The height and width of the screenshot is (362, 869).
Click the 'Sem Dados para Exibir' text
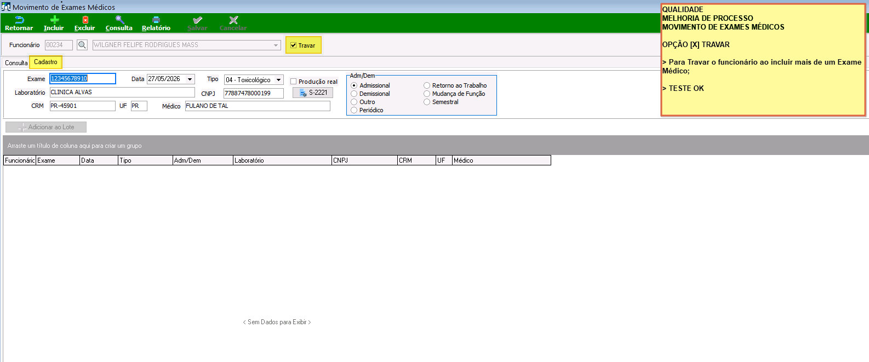277,322
